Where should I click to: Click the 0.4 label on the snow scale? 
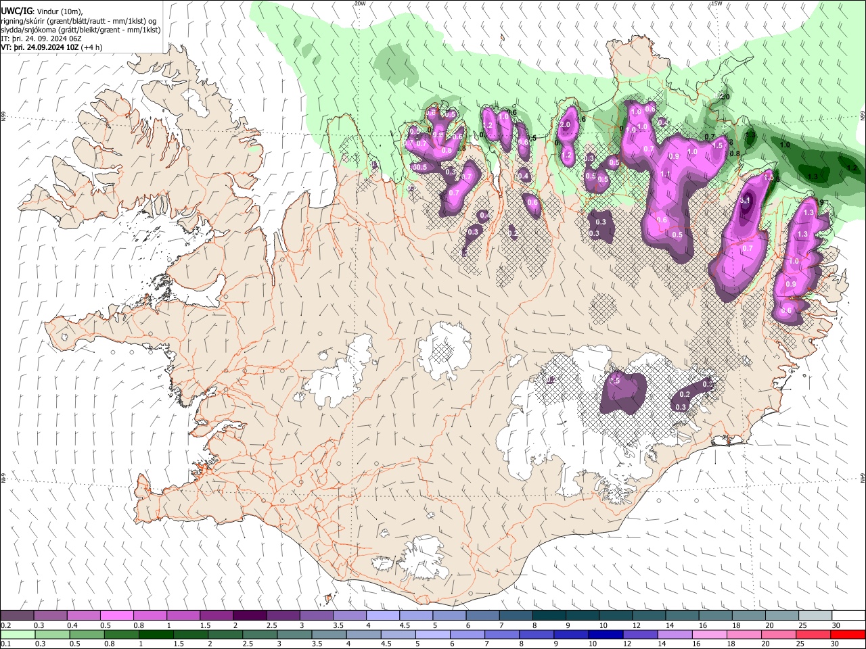pos(72,625)
